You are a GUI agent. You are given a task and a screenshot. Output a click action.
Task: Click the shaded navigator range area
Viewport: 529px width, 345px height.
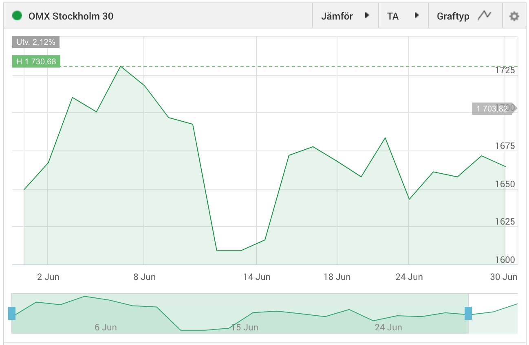pyautogui.click(x=240, y=313)
